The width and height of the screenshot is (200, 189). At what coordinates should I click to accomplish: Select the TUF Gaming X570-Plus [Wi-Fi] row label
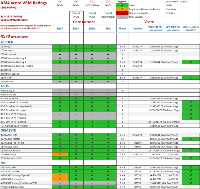[16, 126]
